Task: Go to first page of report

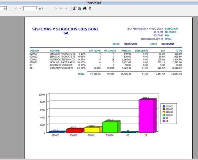Action: click(16, 8)
